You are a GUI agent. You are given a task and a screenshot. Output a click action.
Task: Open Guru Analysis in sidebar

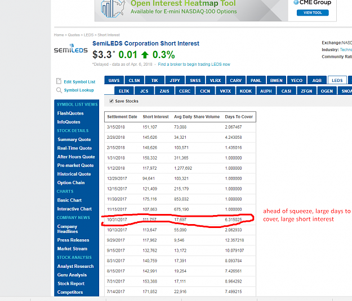click(72, 275)
